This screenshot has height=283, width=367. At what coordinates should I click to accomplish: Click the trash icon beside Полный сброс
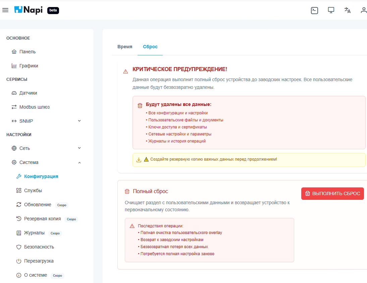coord(127,191)
